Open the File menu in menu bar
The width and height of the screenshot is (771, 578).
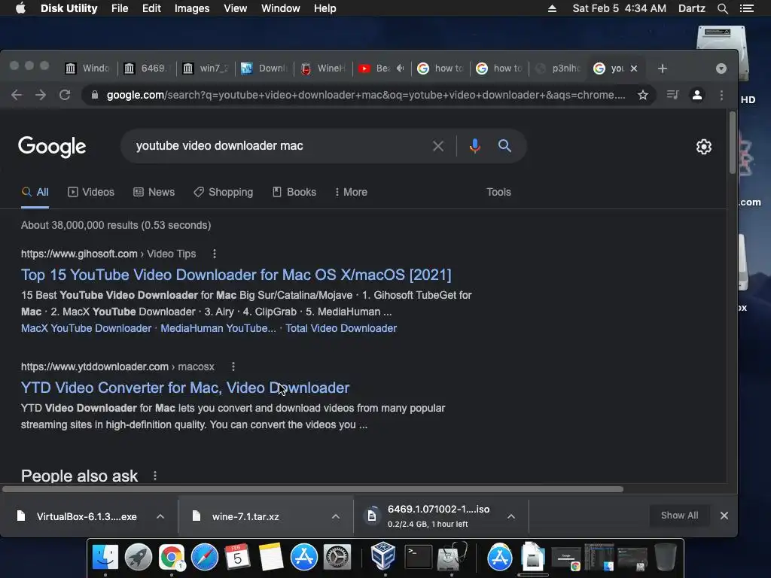pos(120,8)
